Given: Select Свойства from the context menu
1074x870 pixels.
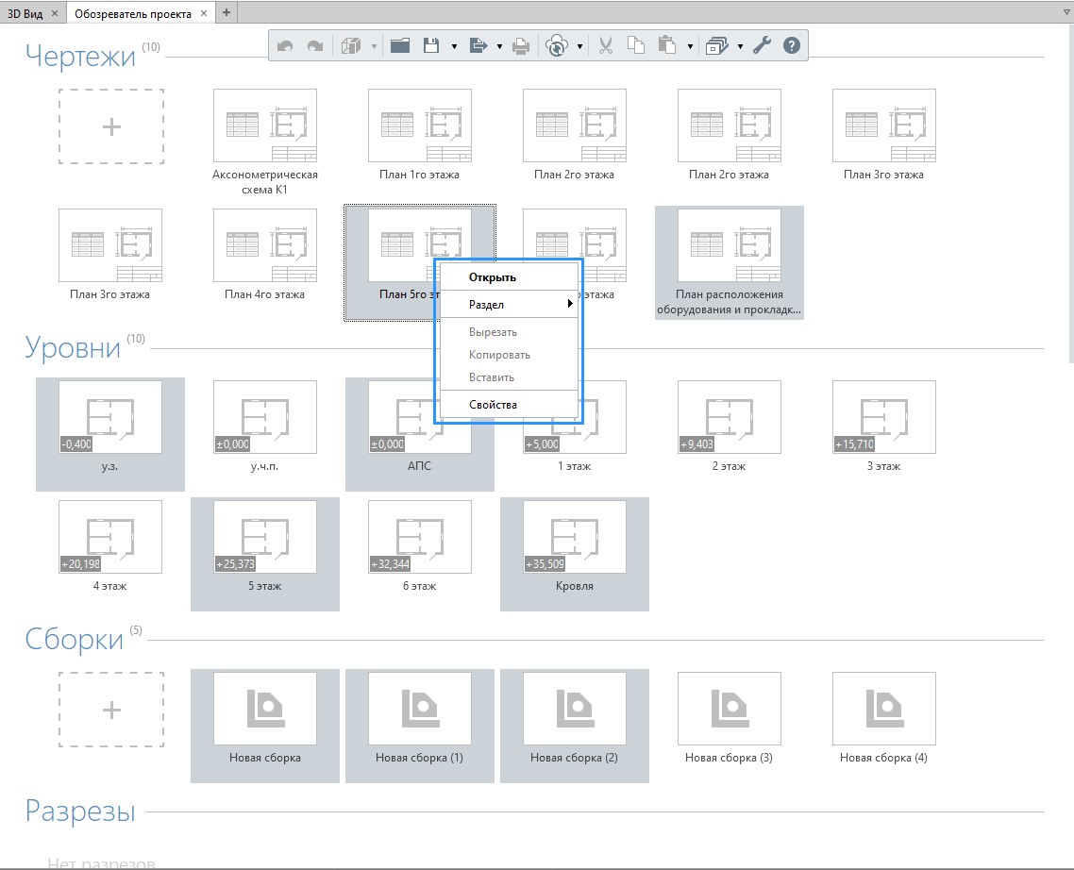Looking at the screenshot, I should click(x=493, y=405).
